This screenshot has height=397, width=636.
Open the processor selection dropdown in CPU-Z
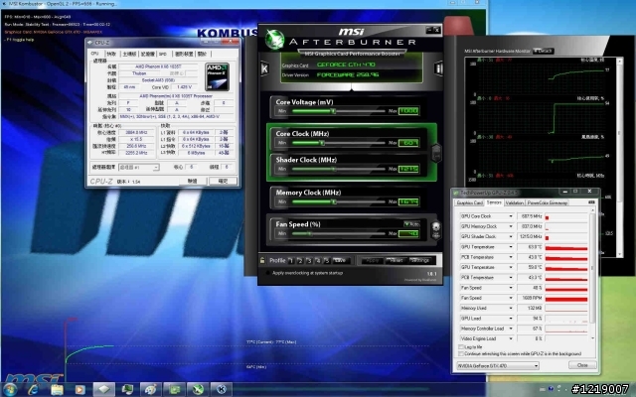coord(139,167)
